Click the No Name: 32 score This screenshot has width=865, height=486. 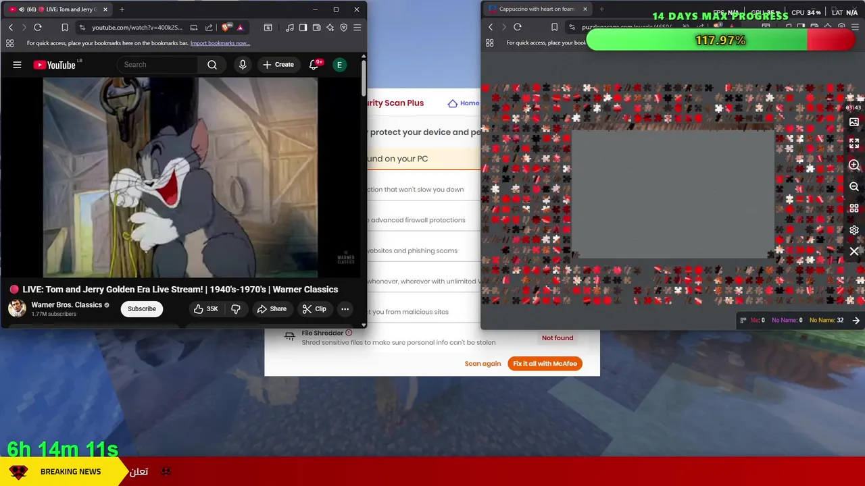pyautogui.click(x=826, y=320)
